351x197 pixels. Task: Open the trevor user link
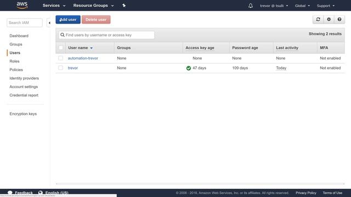73,68
